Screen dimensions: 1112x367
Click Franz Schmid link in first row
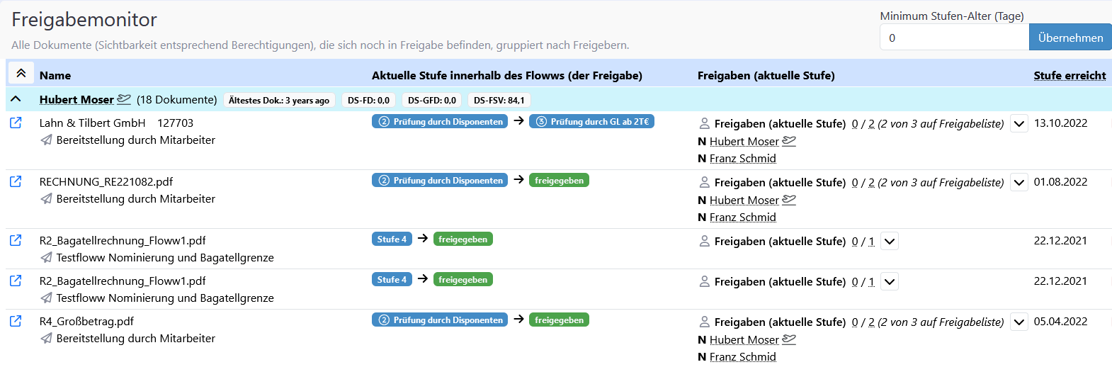pyautogui.click(x=742, y=159)
